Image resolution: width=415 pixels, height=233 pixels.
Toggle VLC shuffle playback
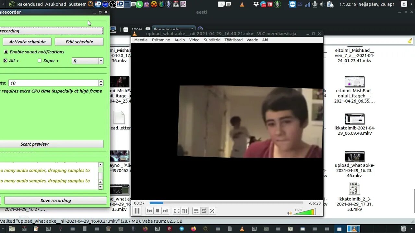pos(212,211)
